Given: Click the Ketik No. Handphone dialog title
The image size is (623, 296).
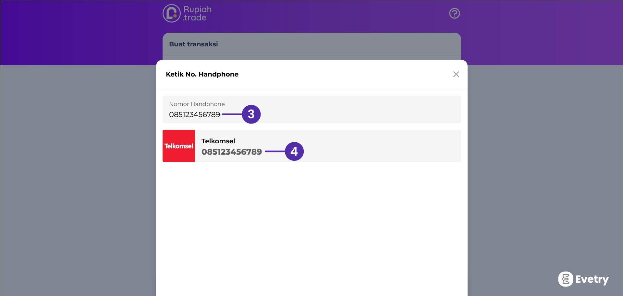Looking at the screenshot, I should 202,74.
